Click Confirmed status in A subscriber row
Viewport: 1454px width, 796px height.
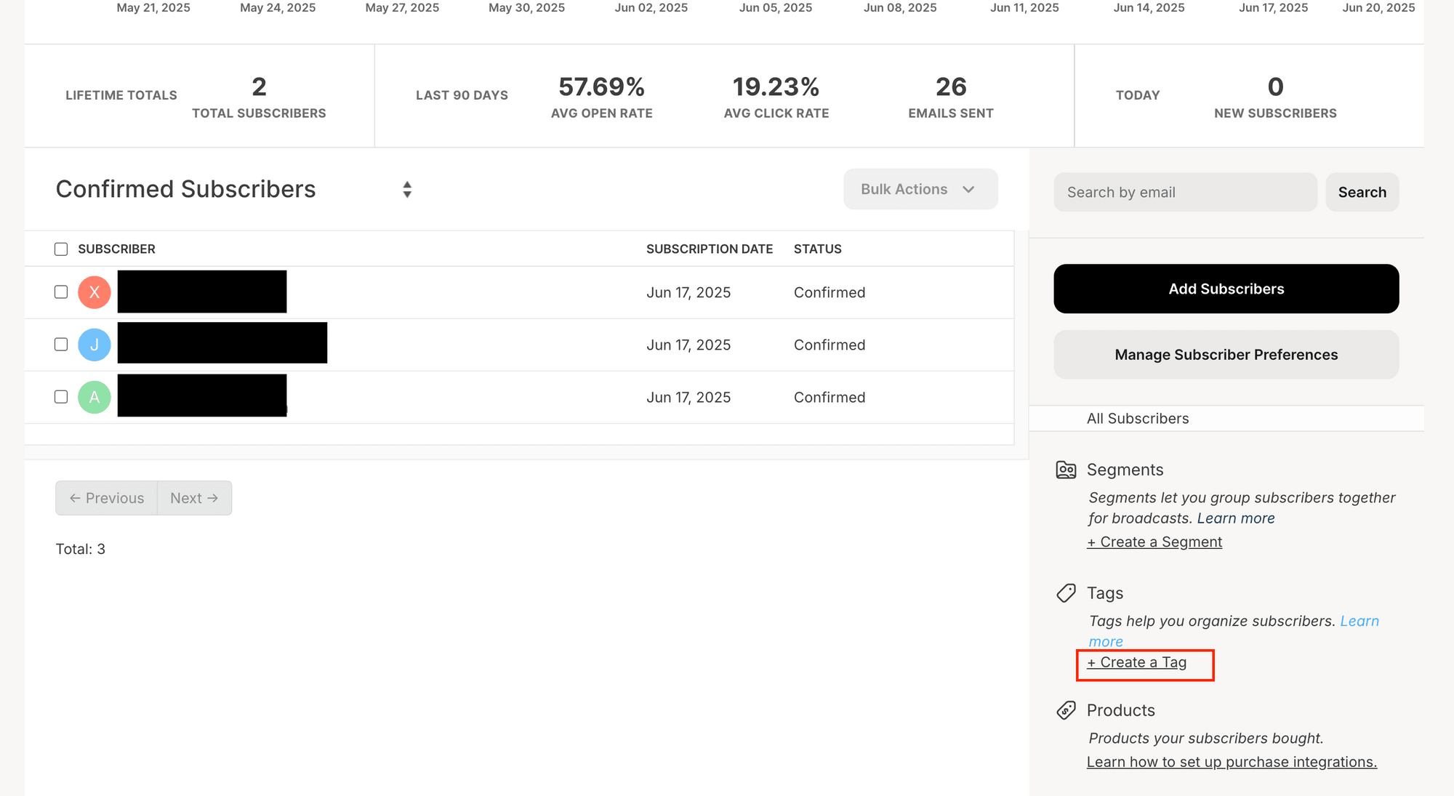click(x=830, y=398)
